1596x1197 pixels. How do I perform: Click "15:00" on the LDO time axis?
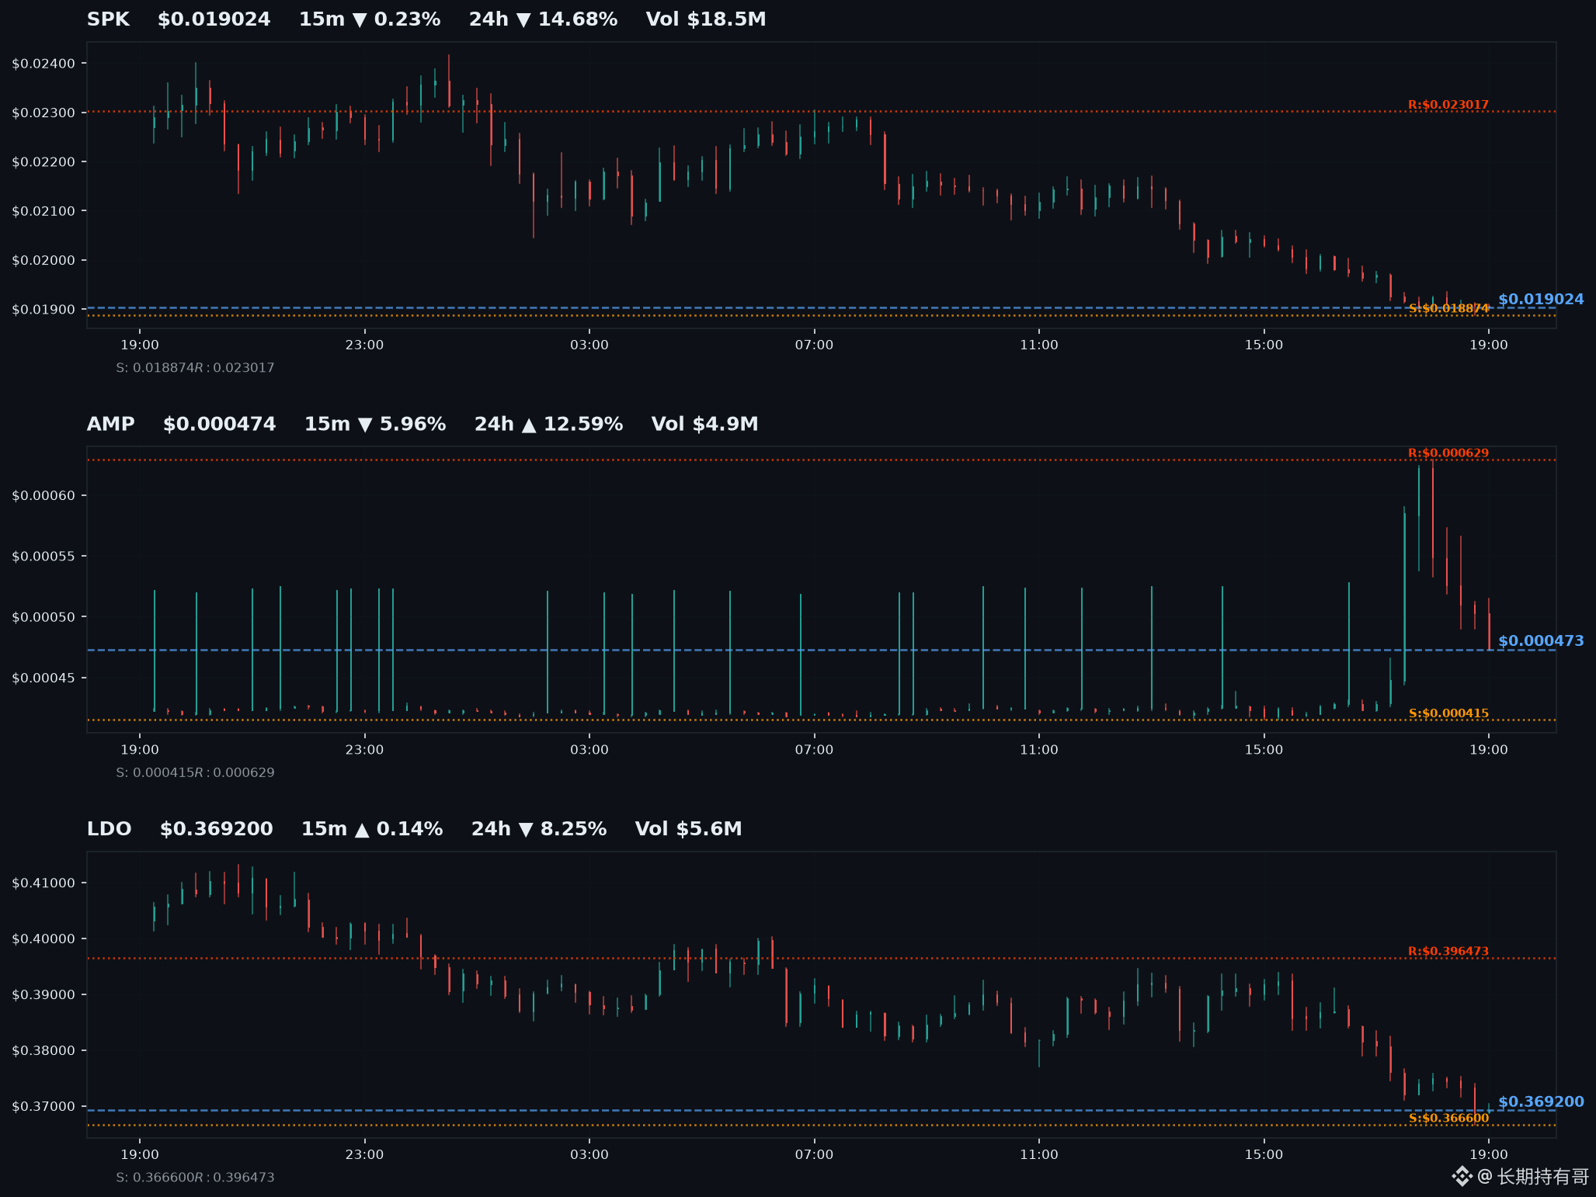tap(1264, 1155)
